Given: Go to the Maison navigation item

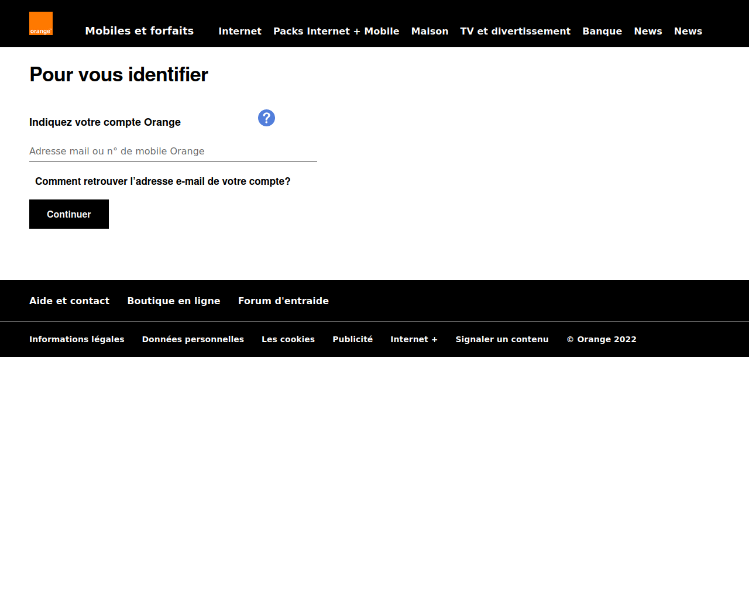Looking at the screenshot, I should click(x=430, y=31).
